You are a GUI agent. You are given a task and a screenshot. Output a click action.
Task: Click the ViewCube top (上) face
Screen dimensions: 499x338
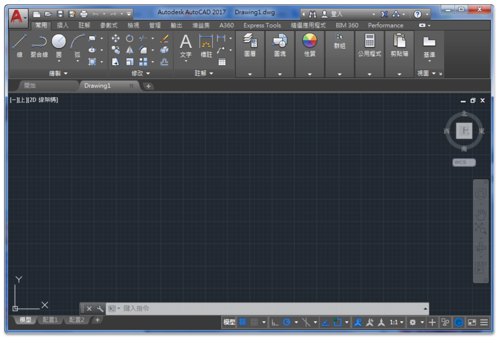(x=464, y=130)
